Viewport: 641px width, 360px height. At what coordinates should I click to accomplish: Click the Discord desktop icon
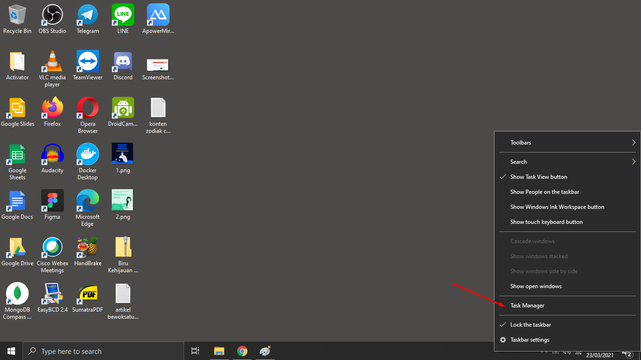coord(123,65)
